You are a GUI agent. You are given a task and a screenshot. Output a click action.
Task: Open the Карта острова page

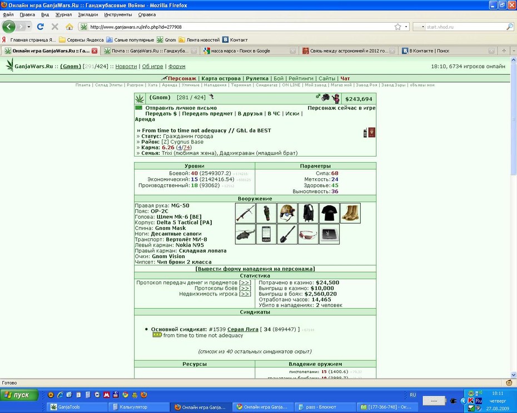click(221, 78)
